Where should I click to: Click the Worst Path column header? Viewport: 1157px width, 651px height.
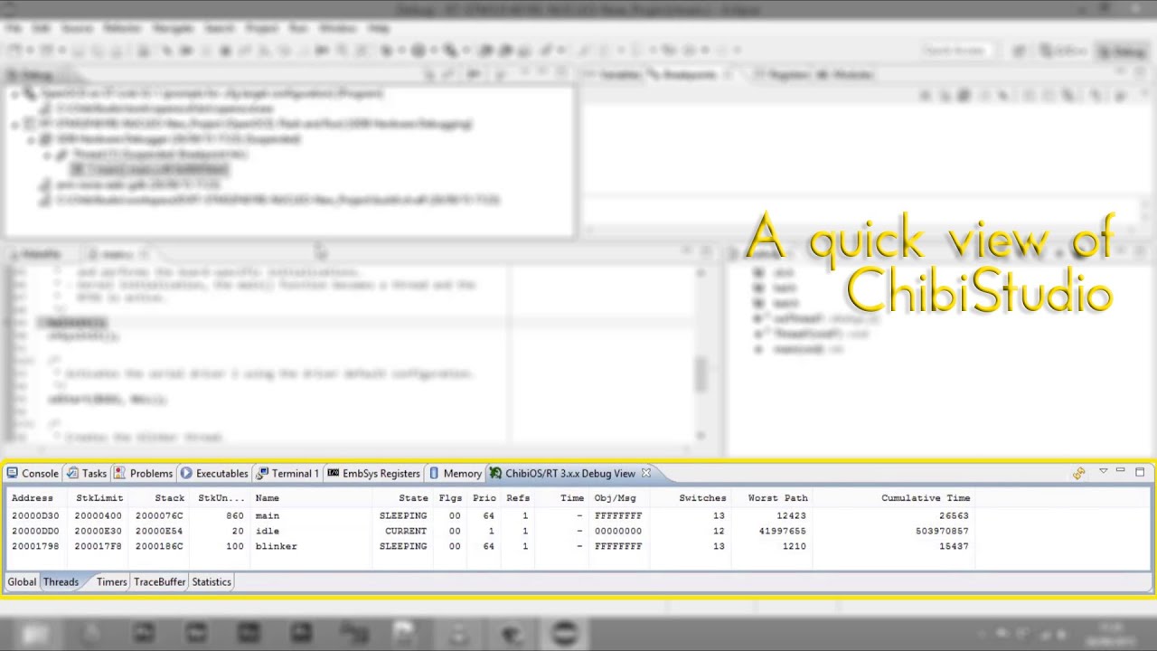pyautogui.click(x=777, y=497)
